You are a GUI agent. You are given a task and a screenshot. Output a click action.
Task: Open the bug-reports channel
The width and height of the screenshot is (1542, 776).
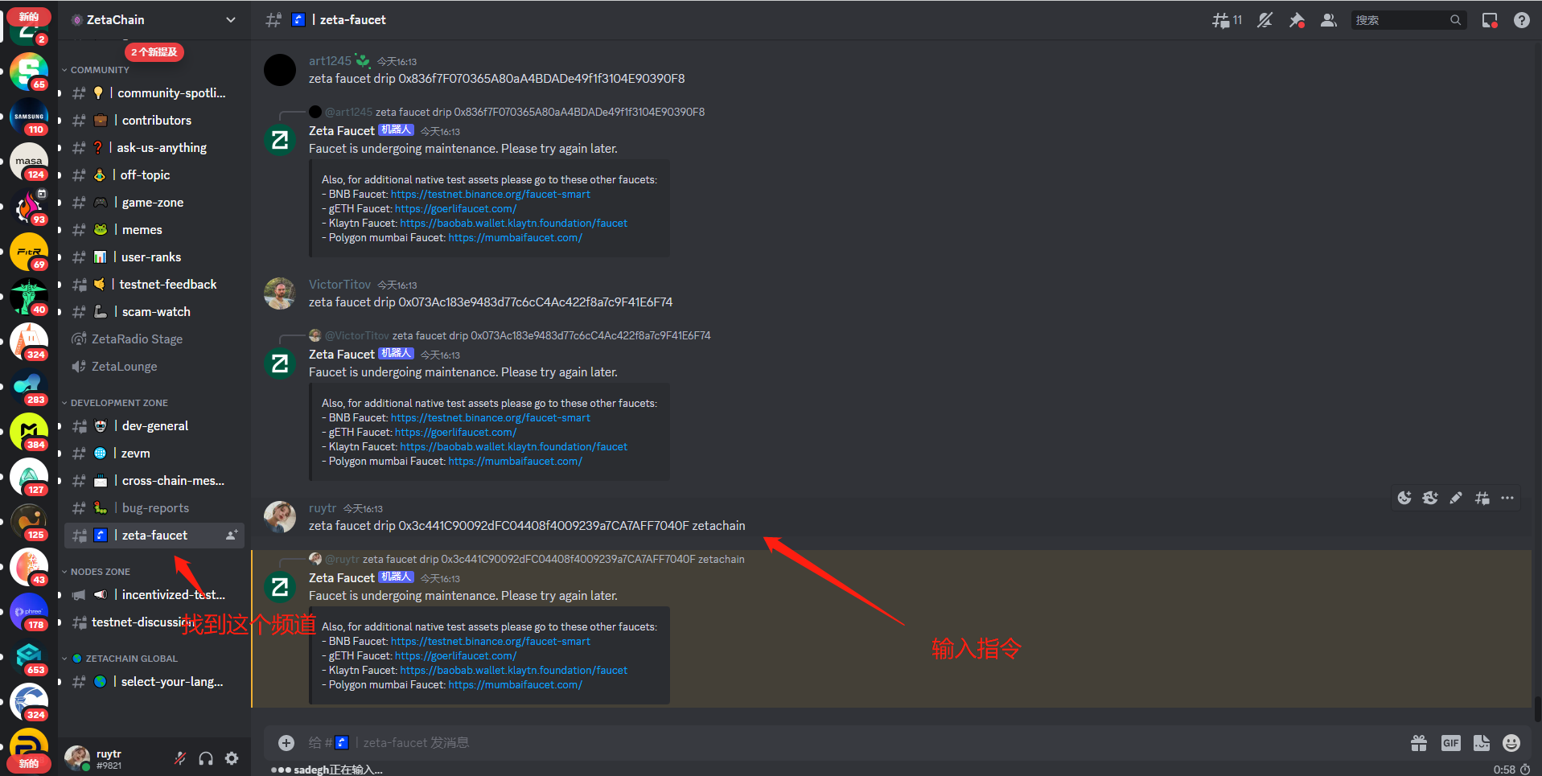pos(154,508)
